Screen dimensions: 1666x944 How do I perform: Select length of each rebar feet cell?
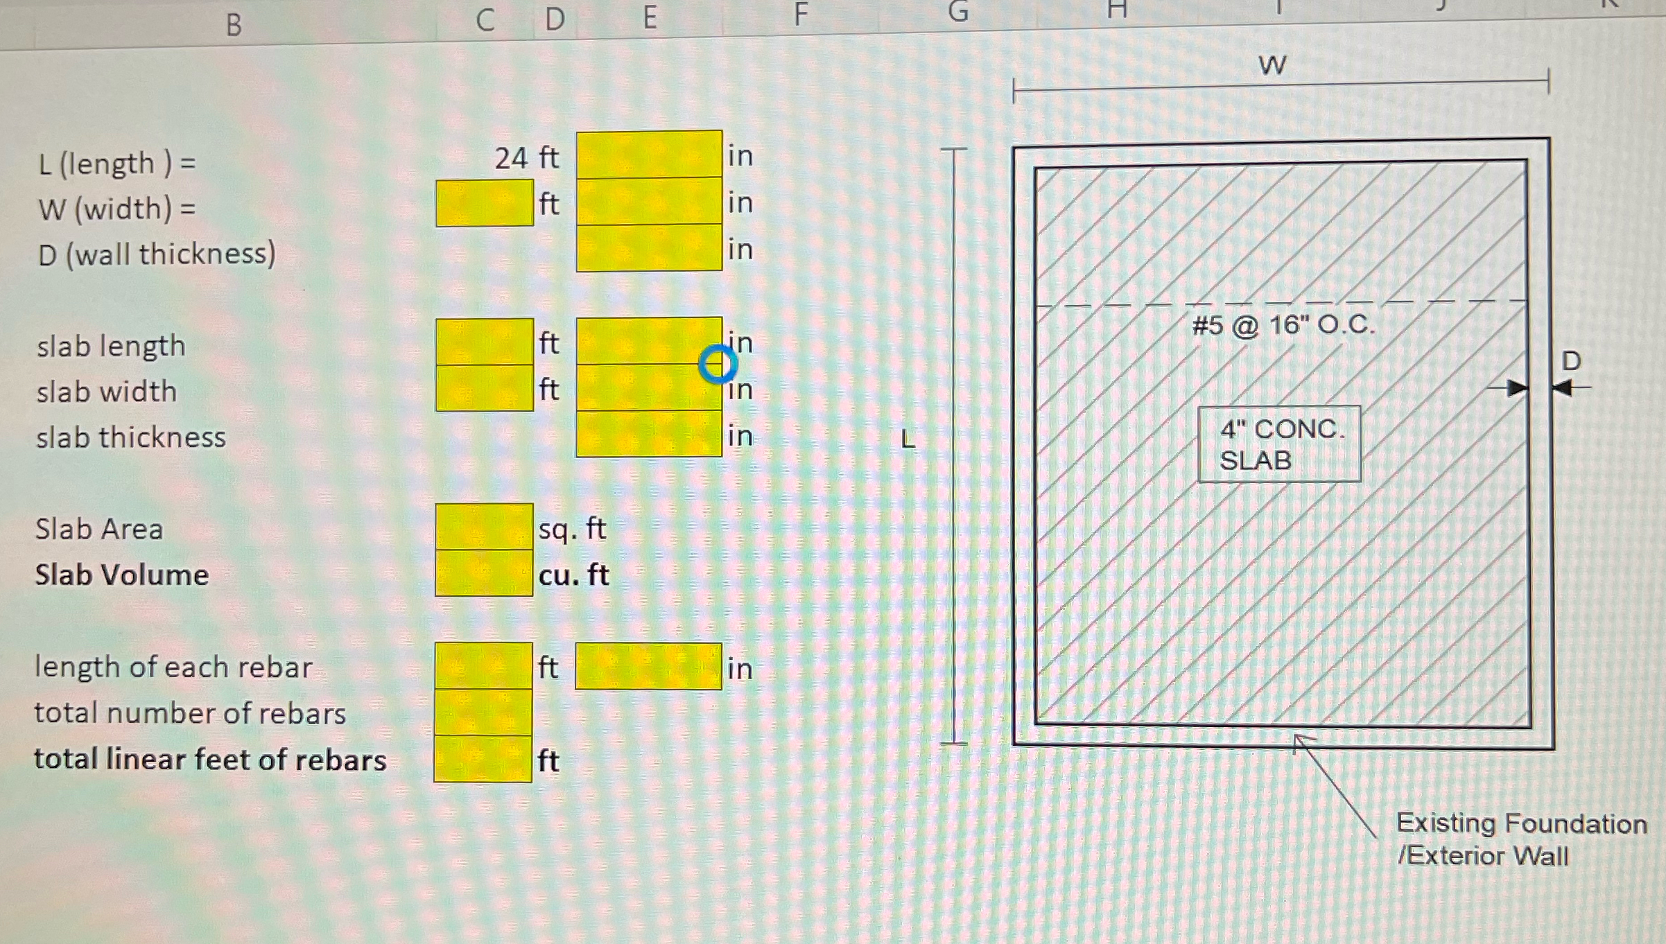[484, 666]
